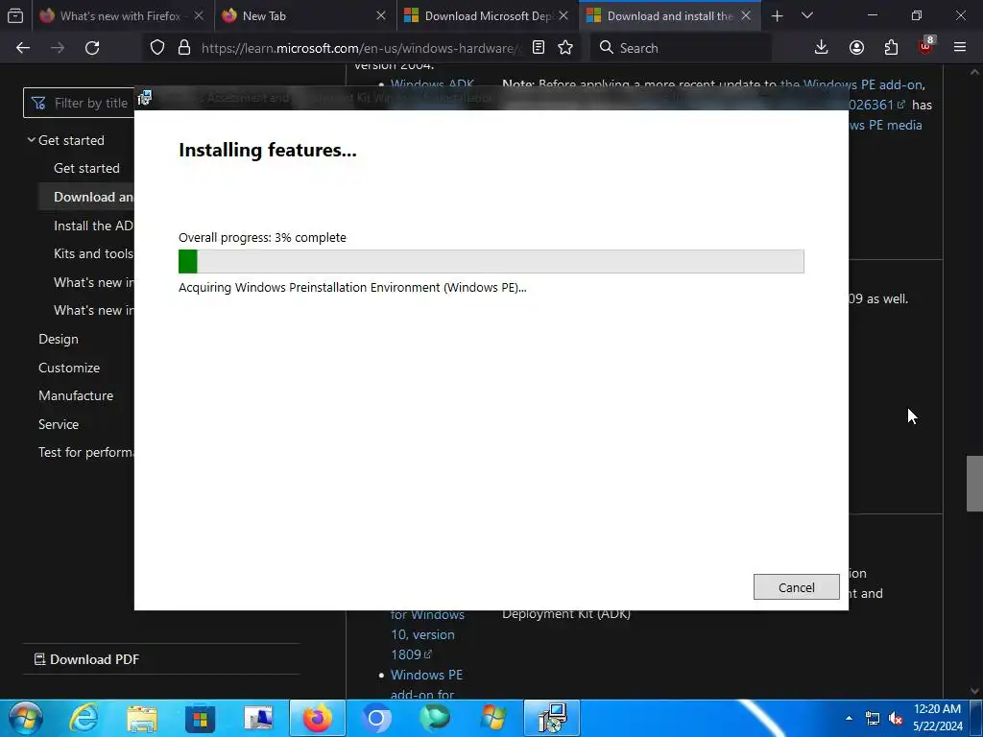
Task: Click the Firefox address bar URL
Action: point(361,48)
